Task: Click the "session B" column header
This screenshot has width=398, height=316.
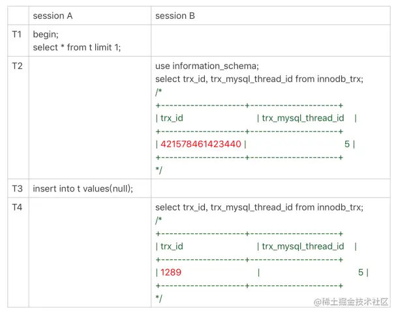Action: pos(175,16)
